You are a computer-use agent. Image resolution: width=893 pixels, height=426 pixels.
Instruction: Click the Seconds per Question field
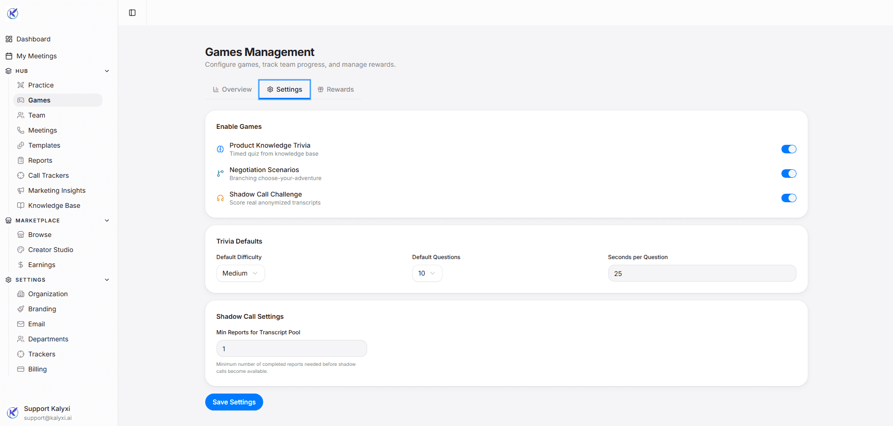[701, 273]
